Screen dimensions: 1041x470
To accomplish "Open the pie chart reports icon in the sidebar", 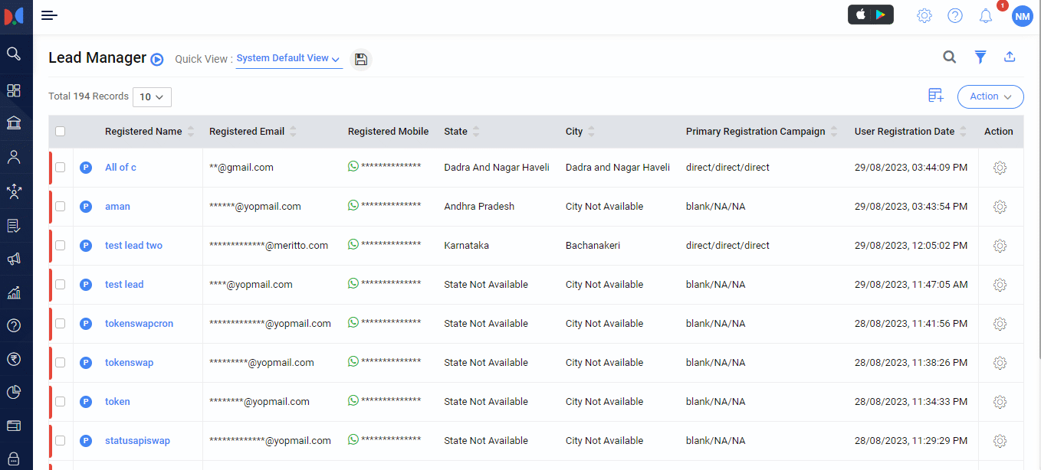I will [14, 393].
